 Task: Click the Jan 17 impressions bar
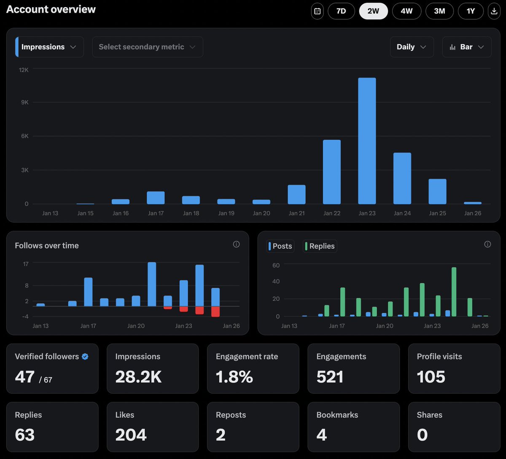156,198
